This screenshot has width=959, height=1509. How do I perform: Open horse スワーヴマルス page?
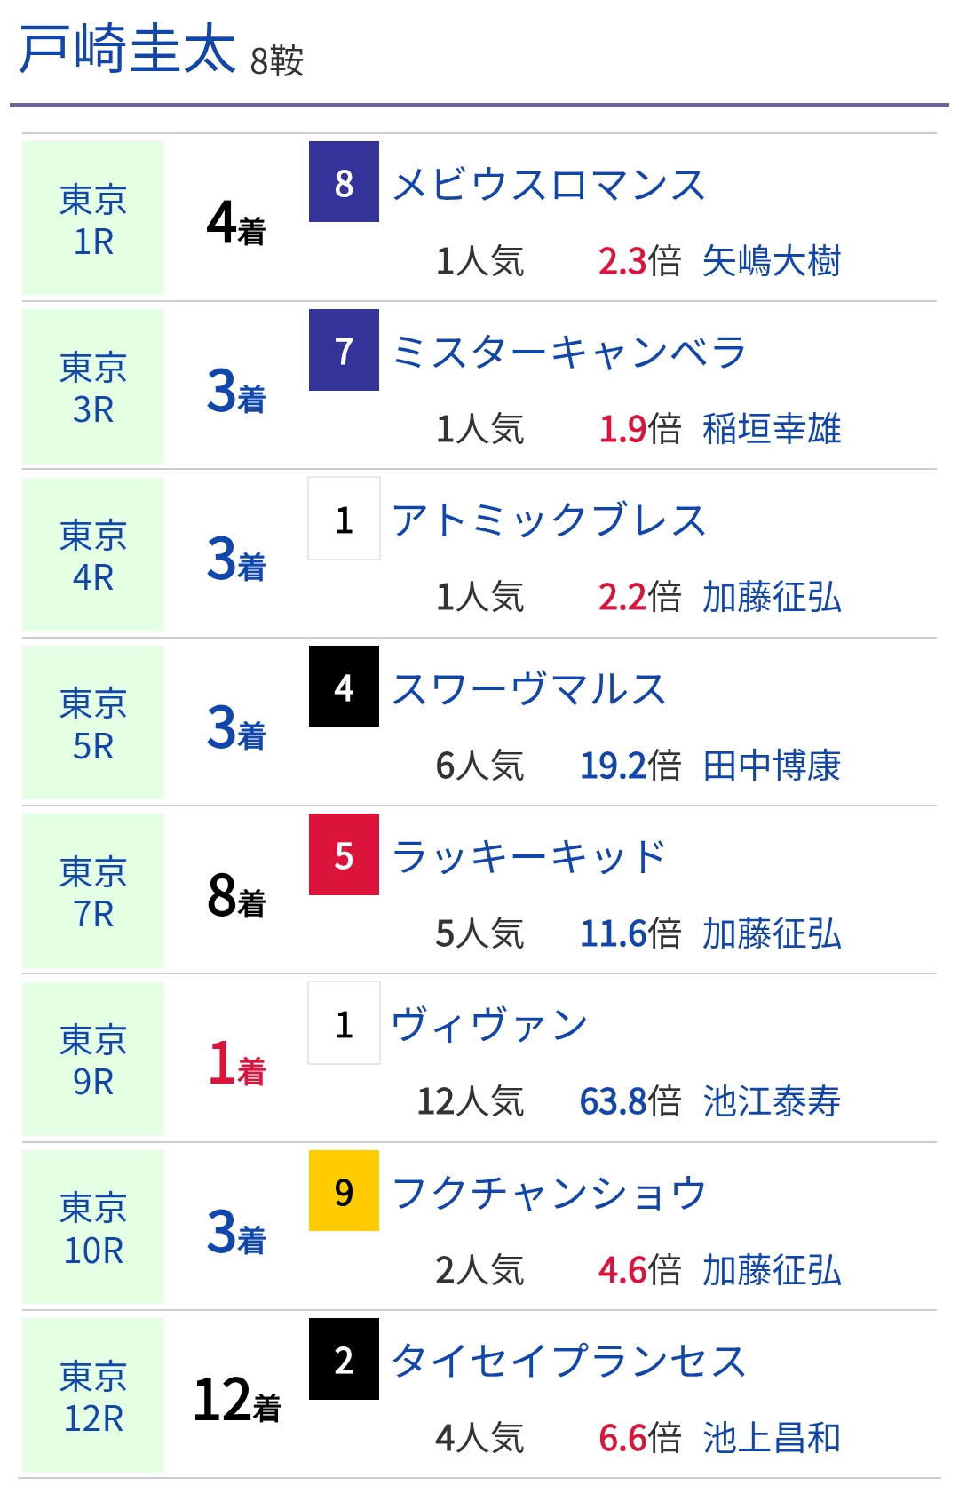click(x=529, y=689)
